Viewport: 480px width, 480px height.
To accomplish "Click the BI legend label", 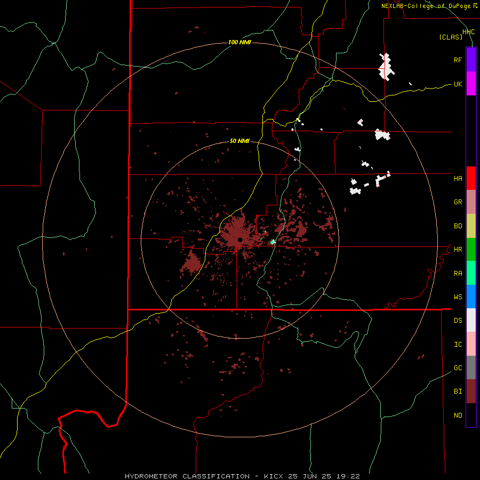I will tap(458, 391).
